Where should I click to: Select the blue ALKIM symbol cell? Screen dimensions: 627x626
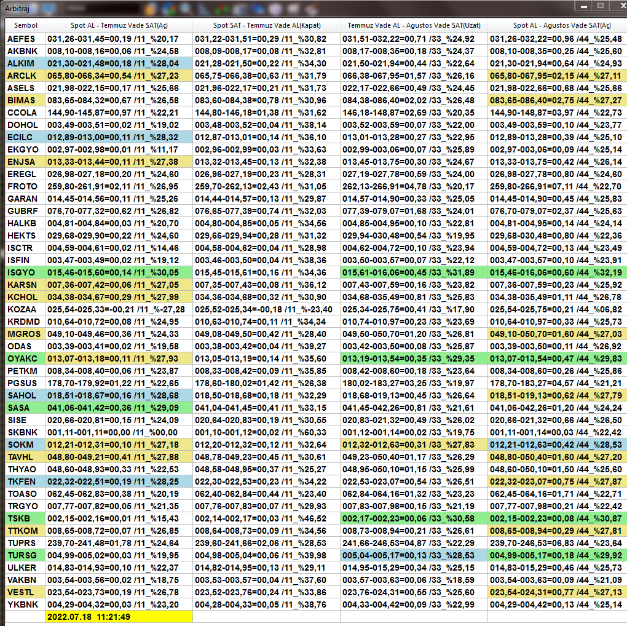25,63
